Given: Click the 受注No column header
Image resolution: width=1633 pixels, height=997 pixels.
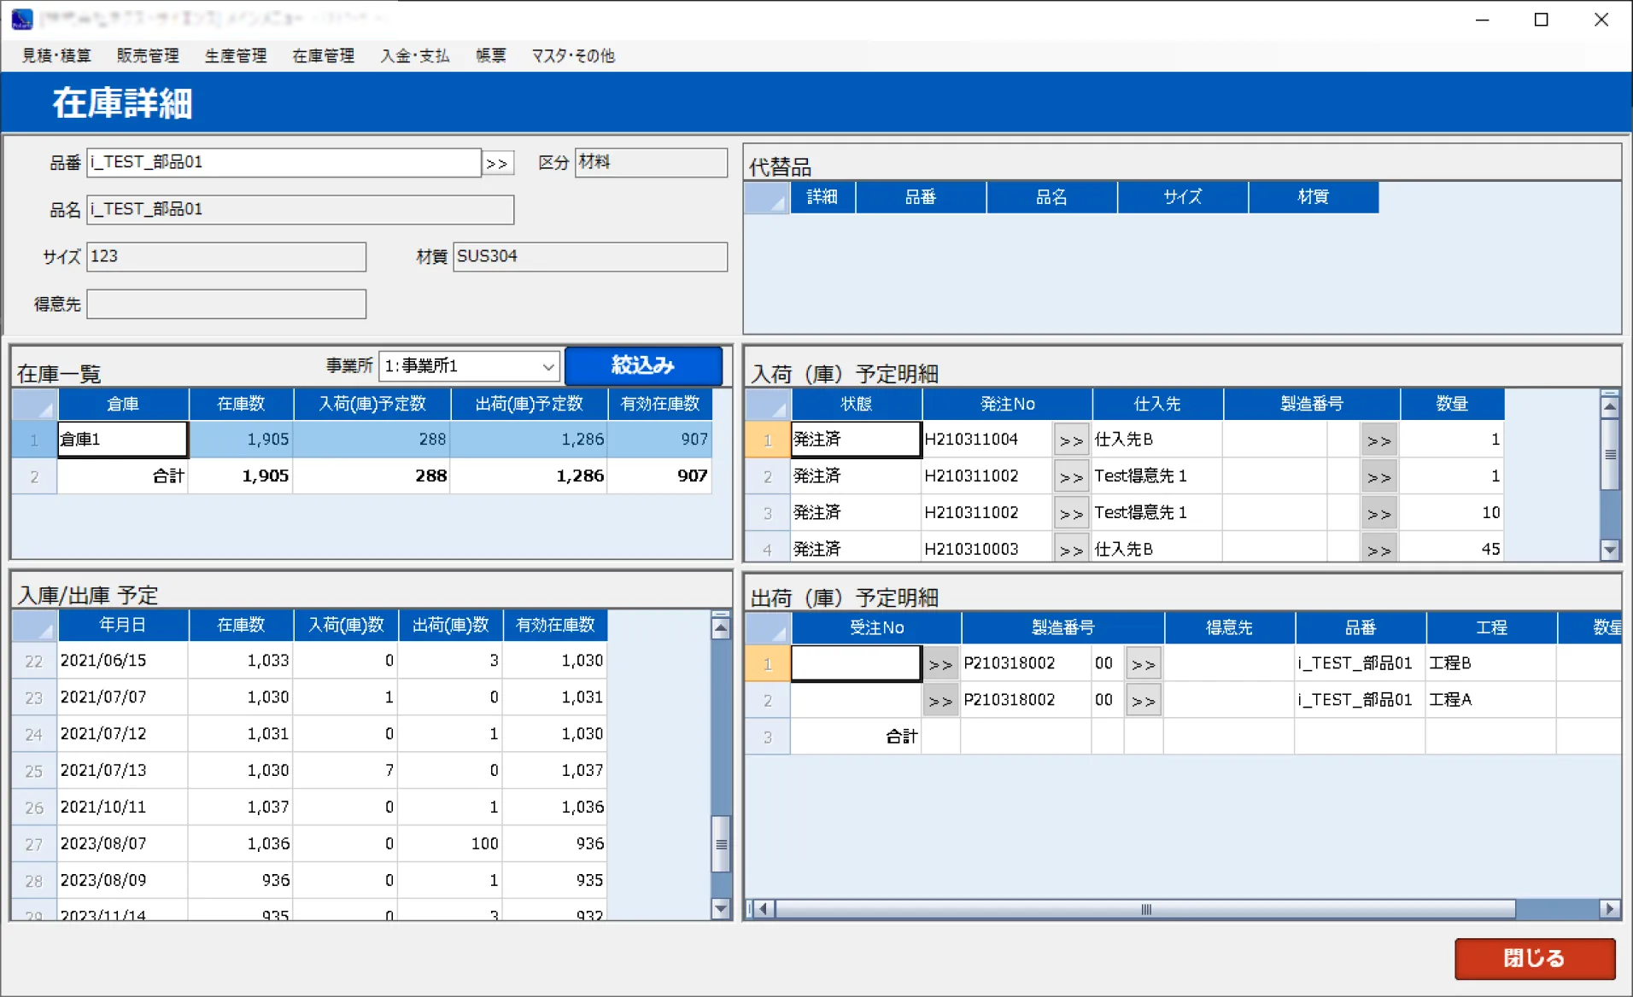Looking at the screenshot, I should pyautogui.click(x=876, y=627).
